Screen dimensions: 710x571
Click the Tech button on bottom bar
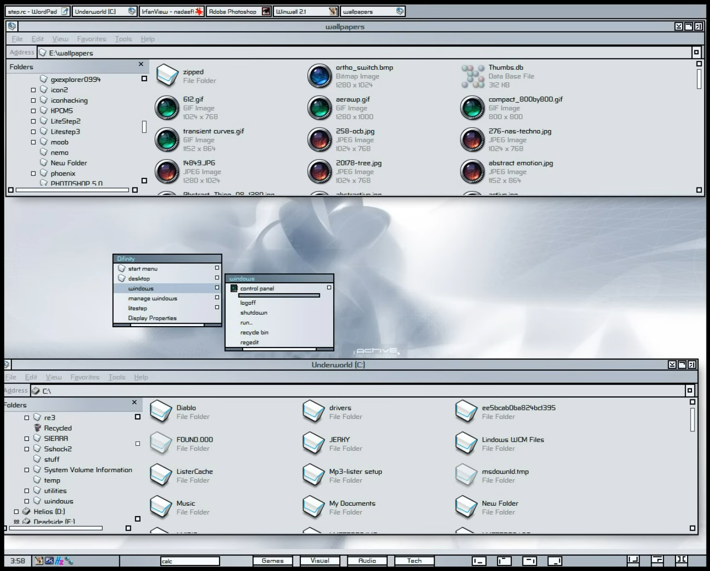tap(414, 561)
